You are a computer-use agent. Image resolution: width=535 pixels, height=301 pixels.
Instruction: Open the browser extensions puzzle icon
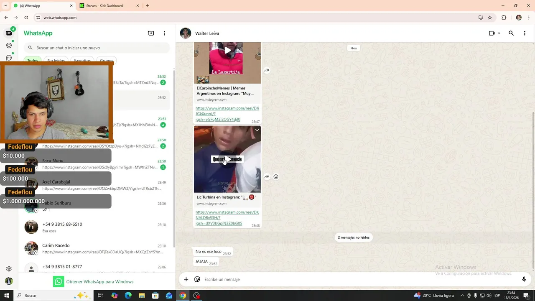click(504, 18)
